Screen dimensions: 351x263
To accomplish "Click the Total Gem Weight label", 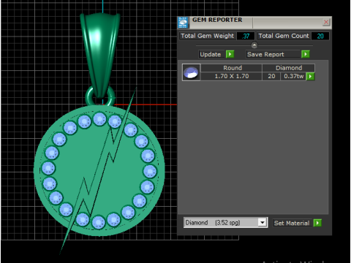I will (207, 36).
